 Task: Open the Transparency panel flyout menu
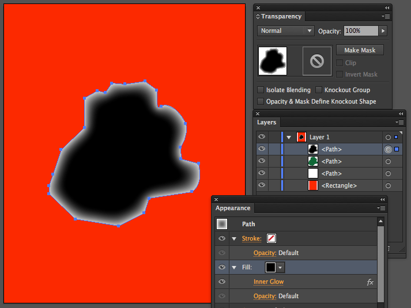pos(386,16)
